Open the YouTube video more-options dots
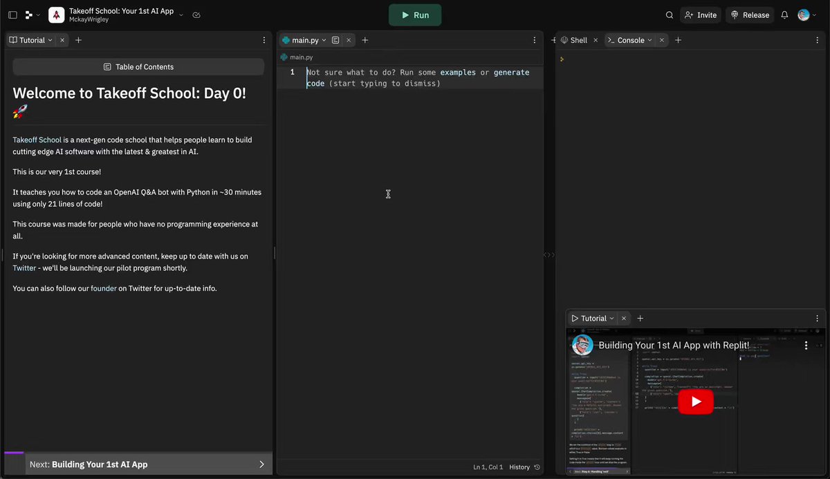The image size is (830, 479). pos(806,345)
